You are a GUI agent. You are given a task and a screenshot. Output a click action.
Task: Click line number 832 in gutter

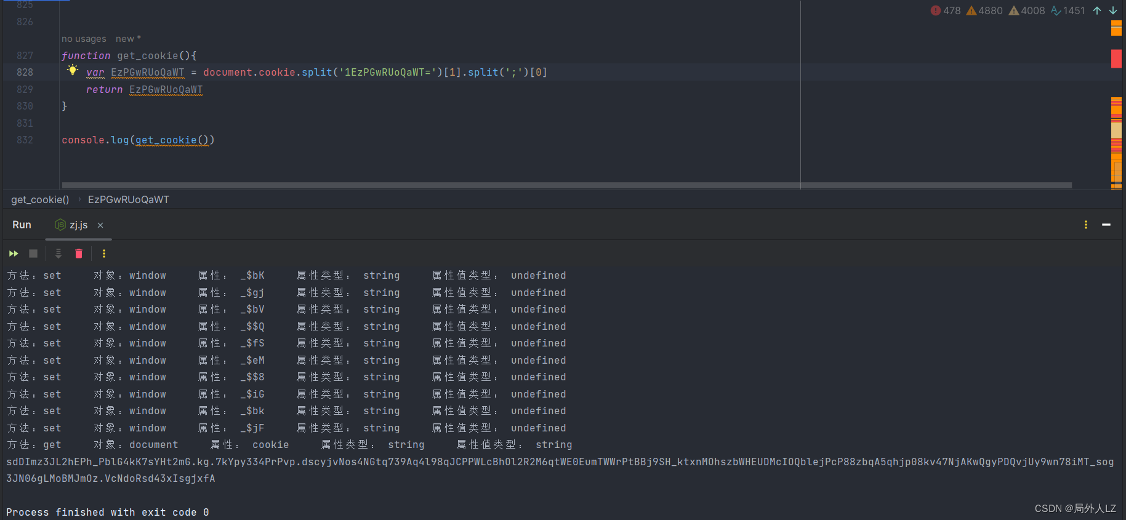click(x=25, y=140)
